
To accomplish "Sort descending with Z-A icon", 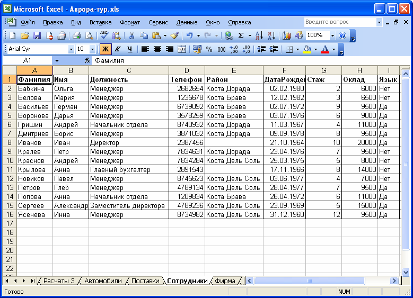I will point(271,35).
